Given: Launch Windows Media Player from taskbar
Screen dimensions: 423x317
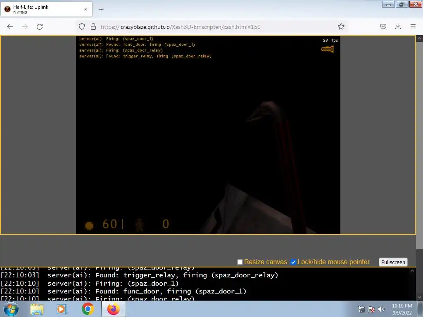Looking at the screenshot, I should pyautogui.click(x=62, y=309).
